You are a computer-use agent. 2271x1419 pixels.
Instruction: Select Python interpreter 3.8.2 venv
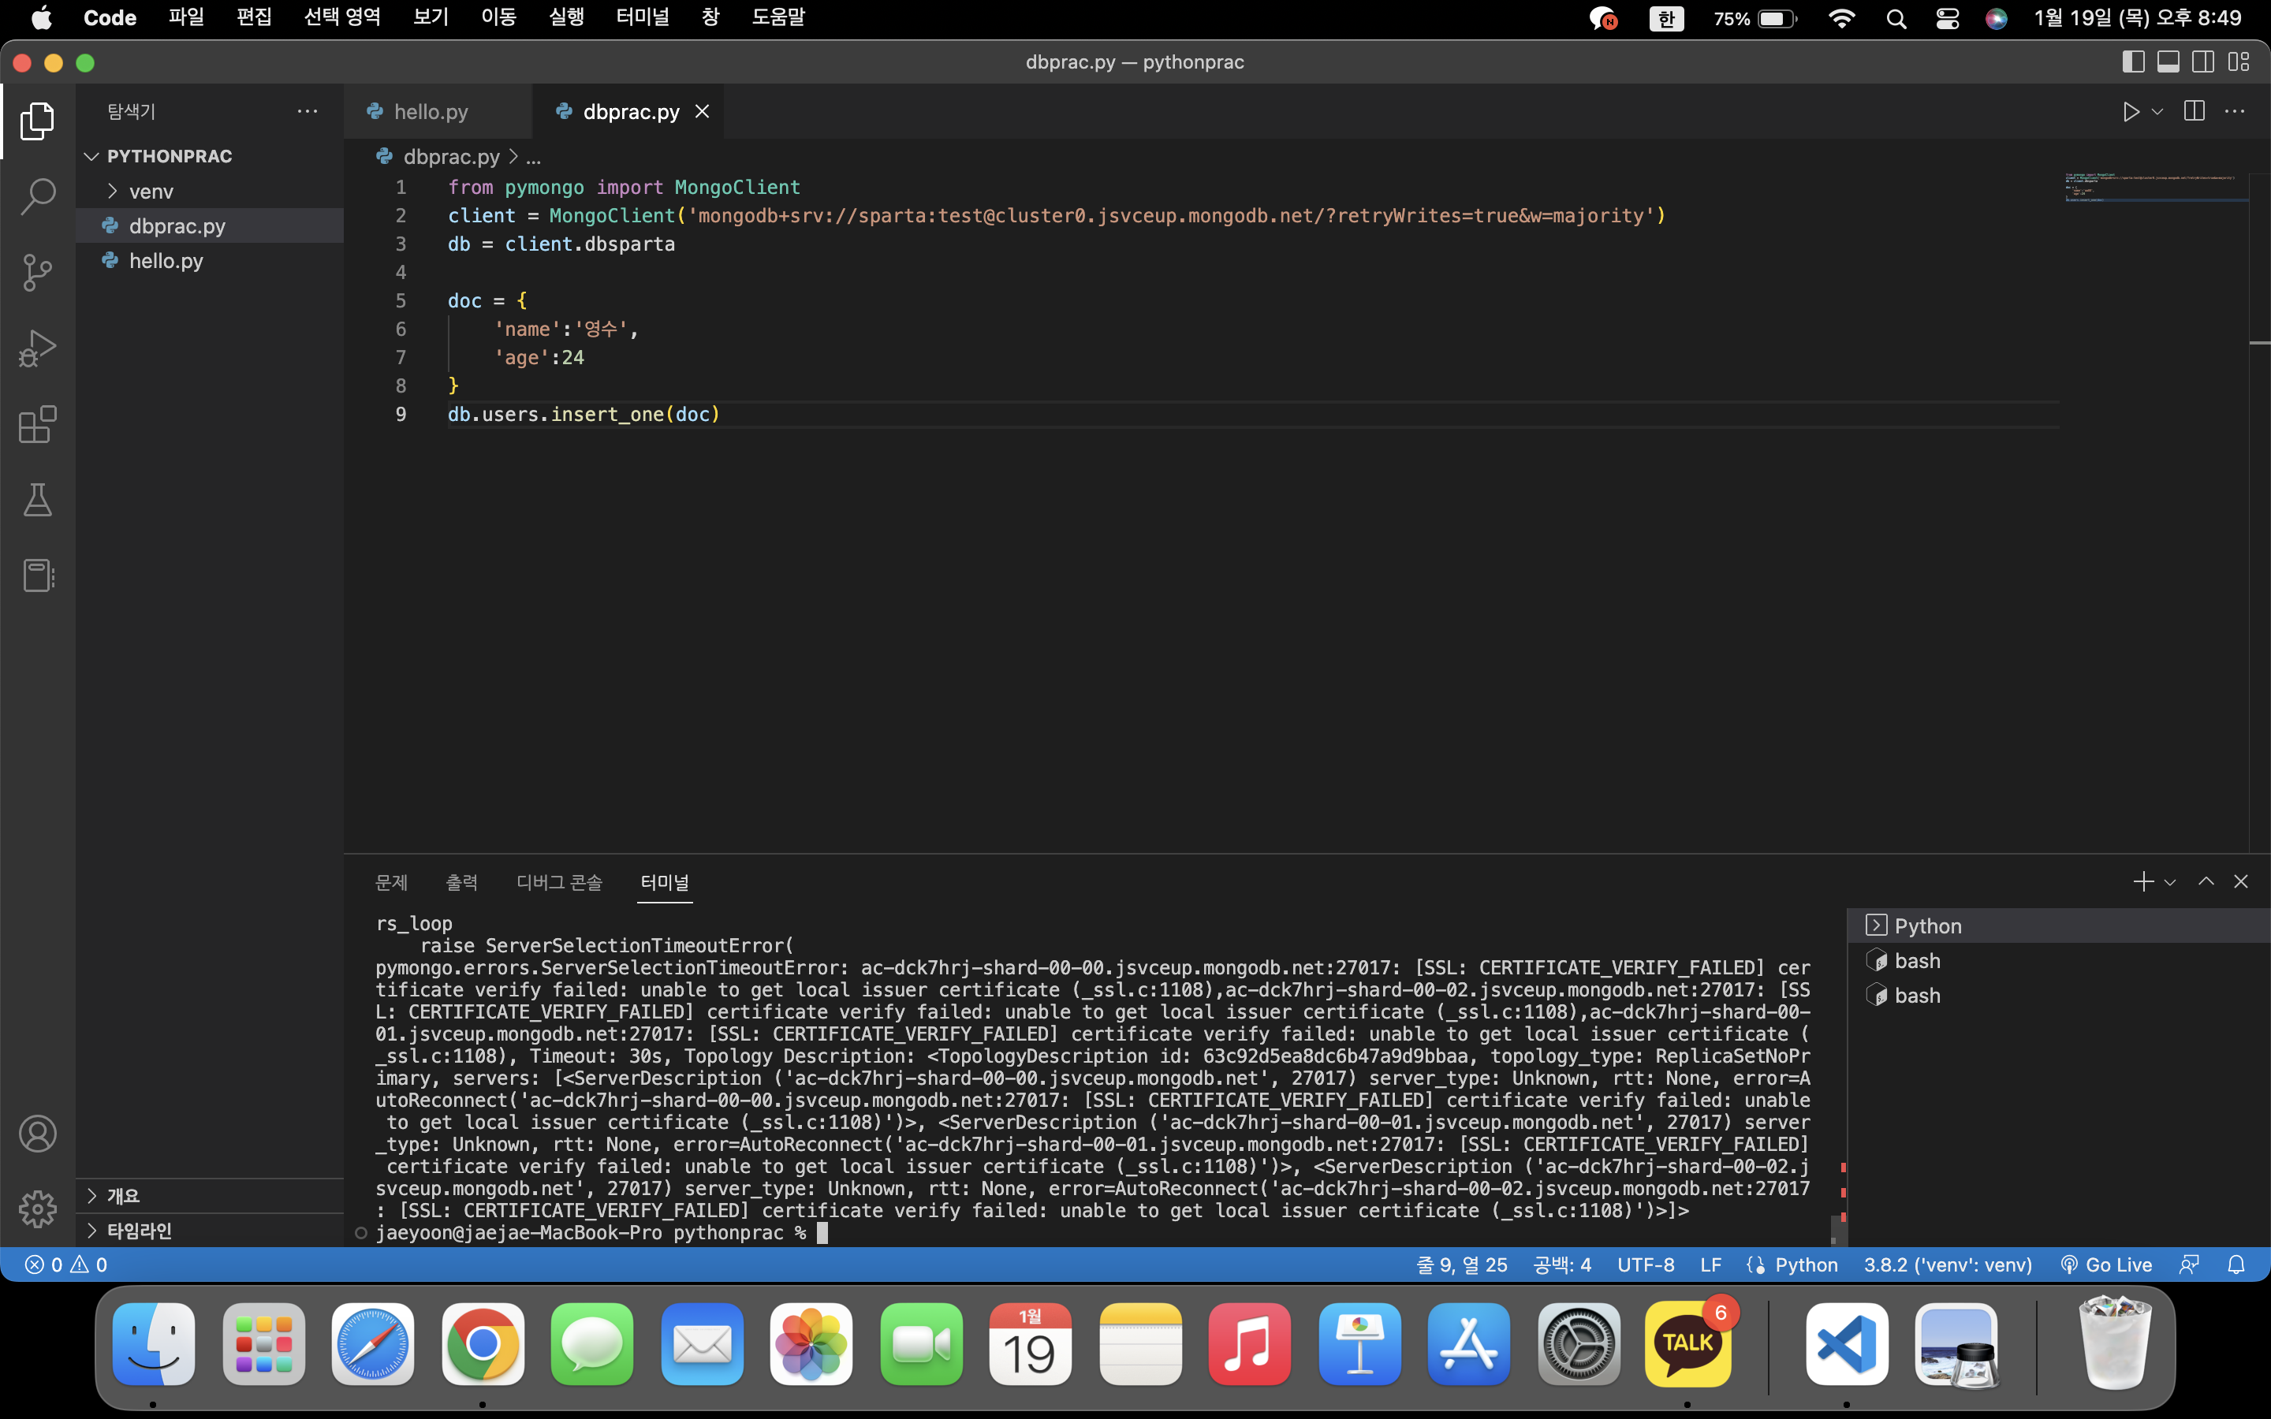click(x=1948, y=1265)
